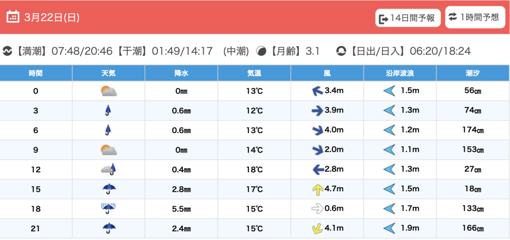Click the tide wave icon near 満潮
The width and height of the screenshot is (510, 240).
(7, 51)
